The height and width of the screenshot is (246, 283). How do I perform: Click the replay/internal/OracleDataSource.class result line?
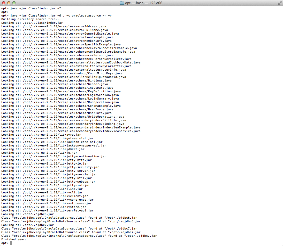(79, 236)
